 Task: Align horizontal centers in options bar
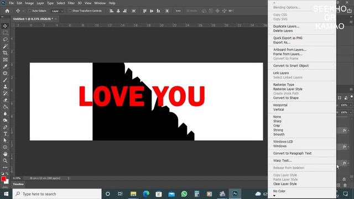(x=118, y=11)
